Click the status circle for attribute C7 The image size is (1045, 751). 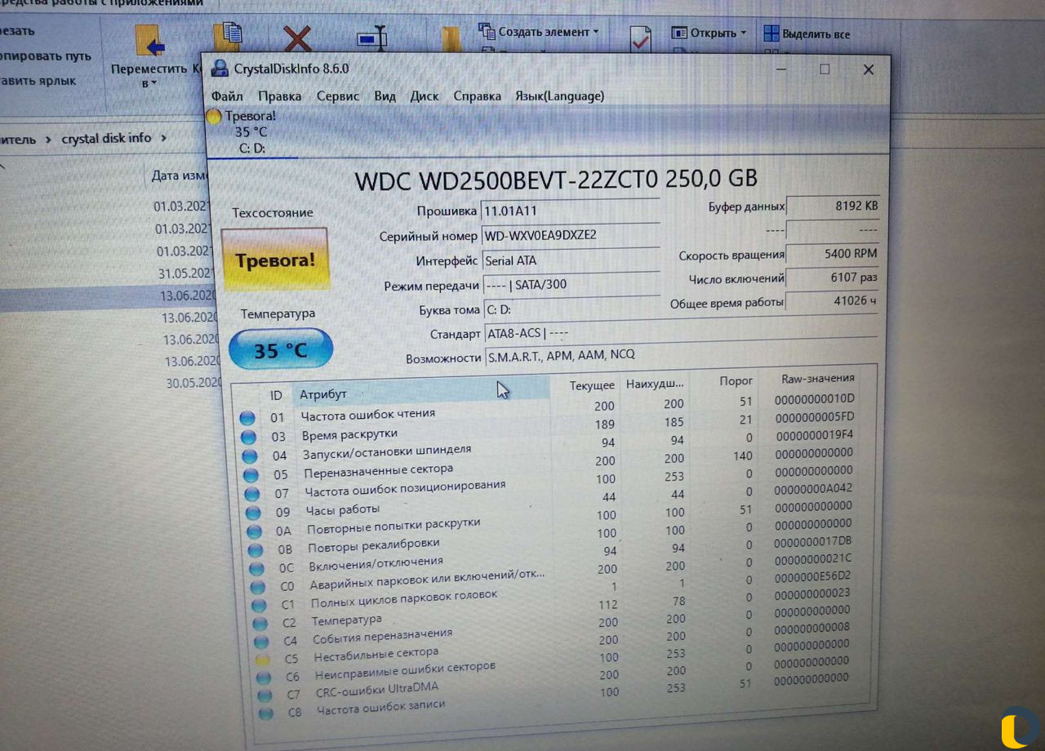(x=264, y=695)
